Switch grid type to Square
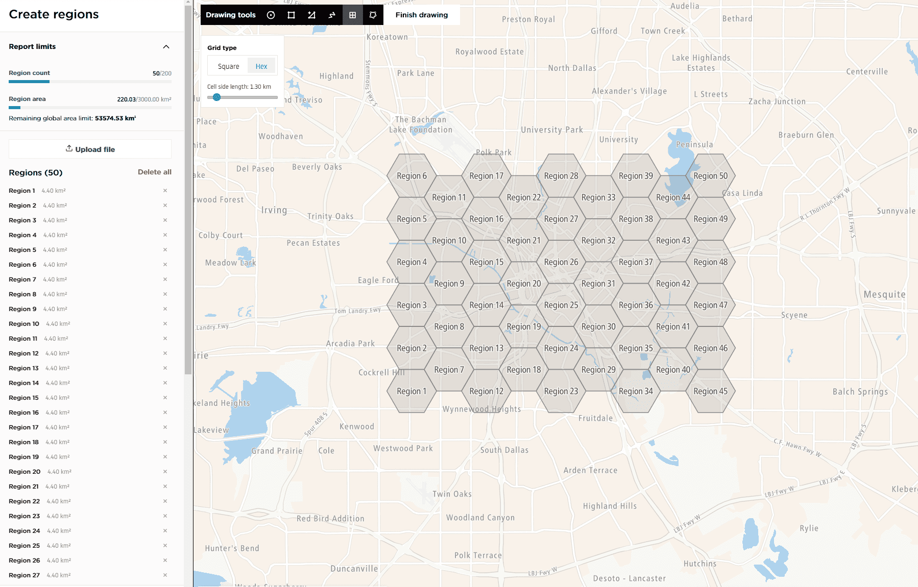This screenshot has height=587, width=918. [228, 66]
